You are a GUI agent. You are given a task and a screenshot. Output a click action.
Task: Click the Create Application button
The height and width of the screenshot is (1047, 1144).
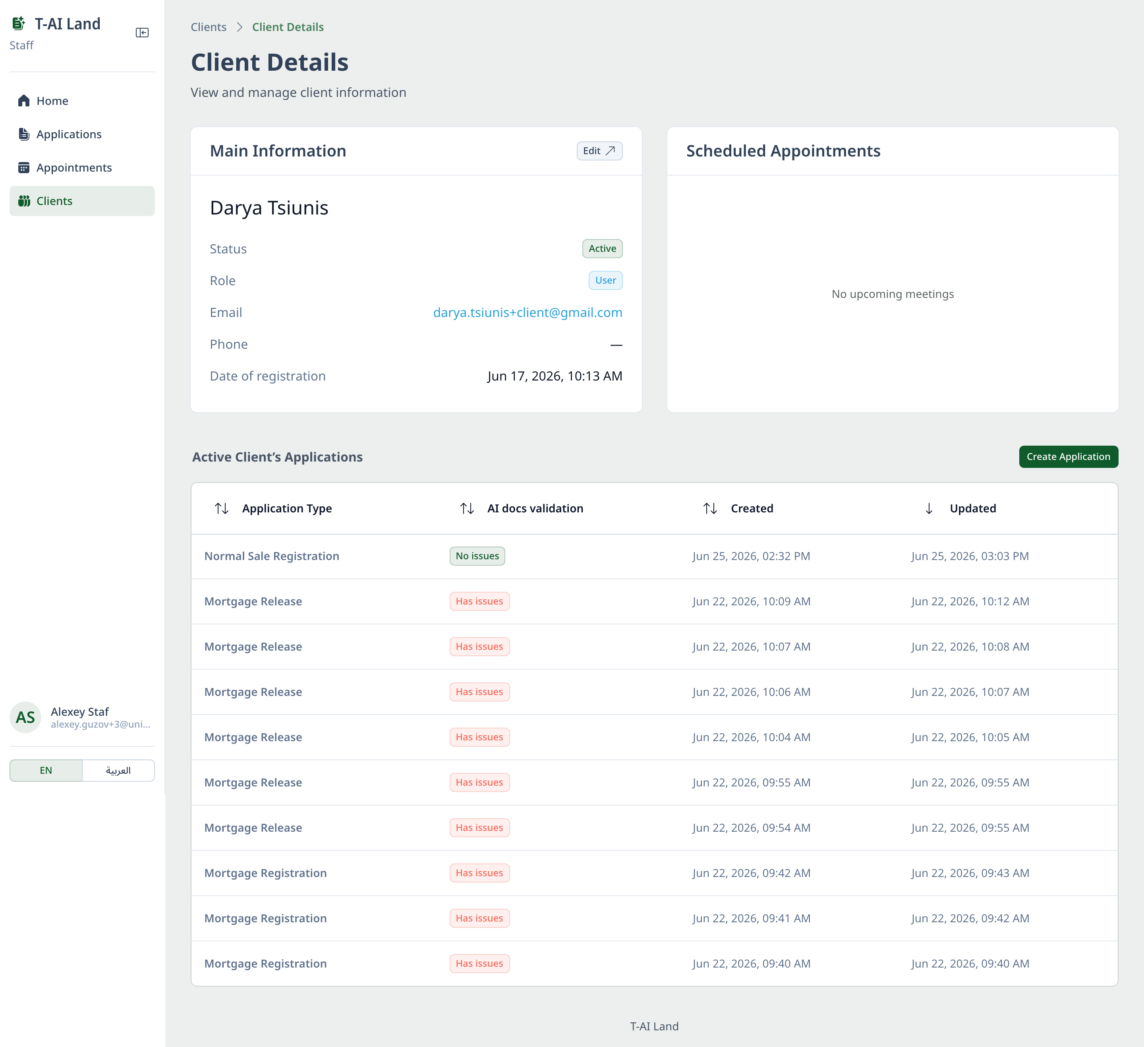click(x=1068, y=457)
